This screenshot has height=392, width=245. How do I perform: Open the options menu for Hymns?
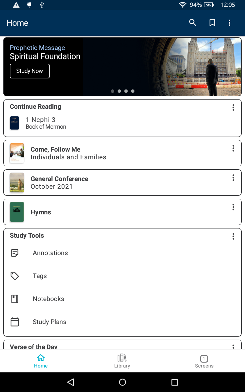(233, 207)
